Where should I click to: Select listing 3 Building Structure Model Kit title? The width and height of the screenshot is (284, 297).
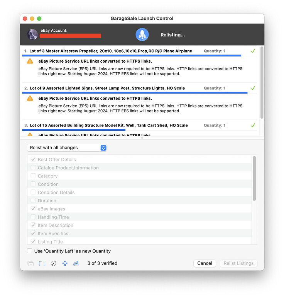[x=109, y=125]
